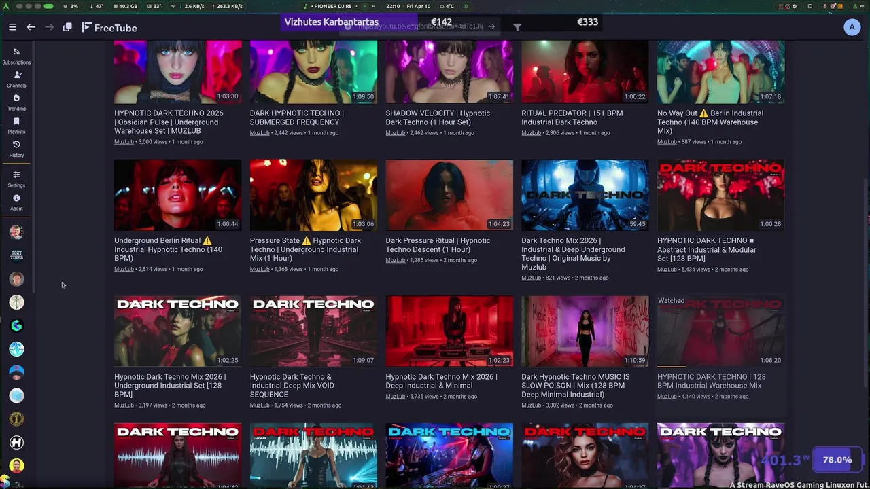This screenshot has height=489, width=870.
Task: Play HYPNOTIC DARK TECHNO 2026 Obsidian Pulse thumbnail
Action: pyautogui.click(x=177, y=71)
